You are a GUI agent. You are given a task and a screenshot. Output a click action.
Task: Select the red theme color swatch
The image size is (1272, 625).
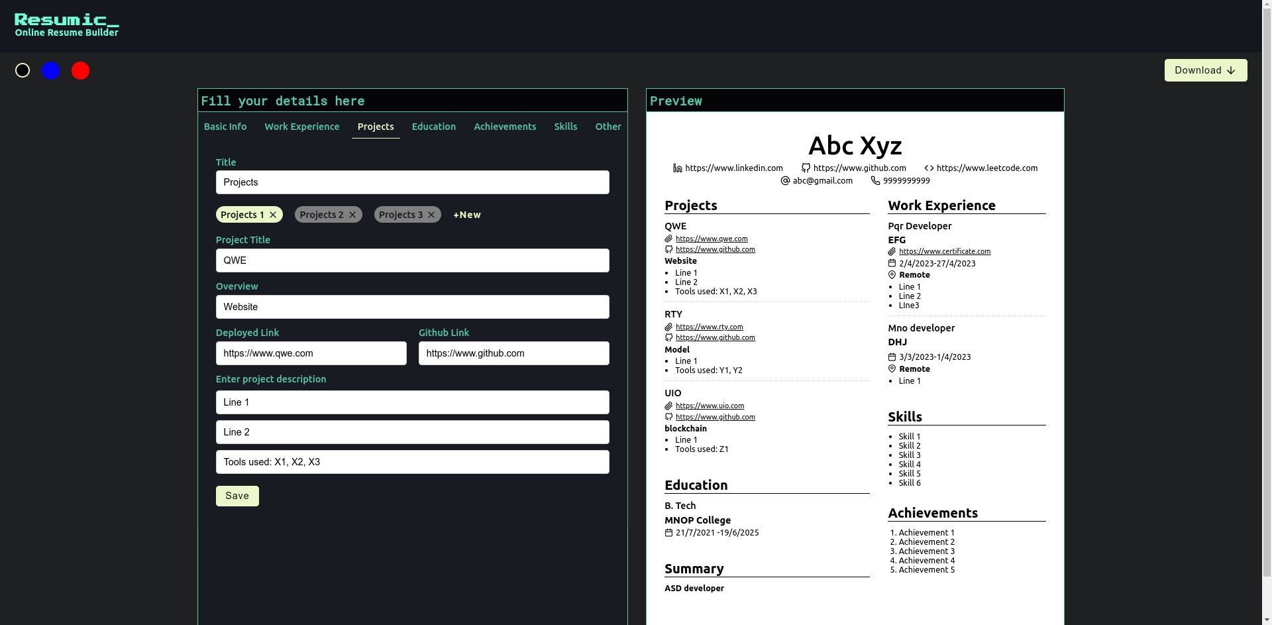coord(80,70)
